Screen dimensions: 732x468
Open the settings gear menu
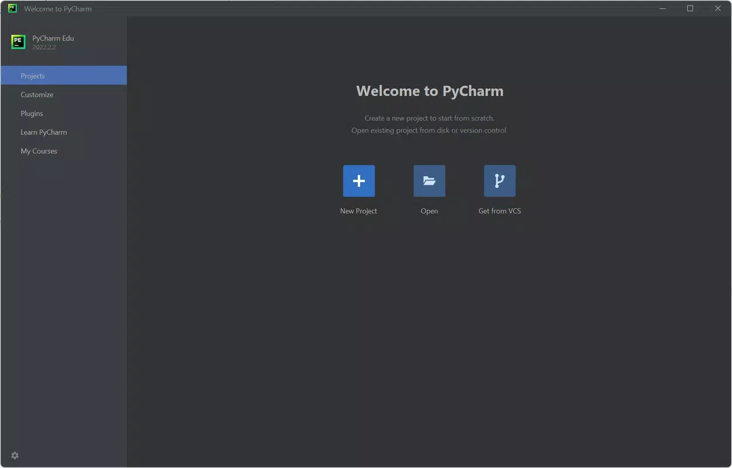pos(15,456)
